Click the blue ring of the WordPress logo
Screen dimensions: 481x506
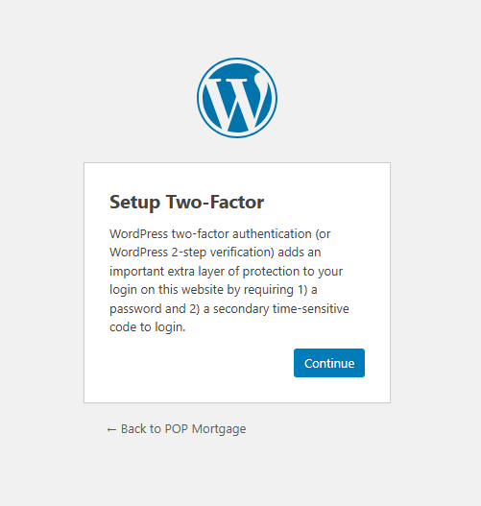coord(200,98)
